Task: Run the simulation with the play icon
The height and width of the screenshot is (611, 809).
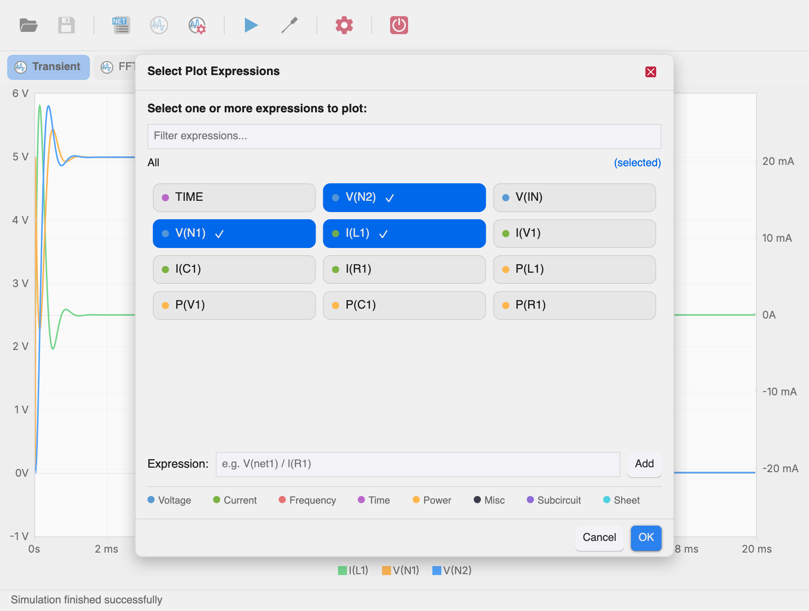Action: (251, 25)
